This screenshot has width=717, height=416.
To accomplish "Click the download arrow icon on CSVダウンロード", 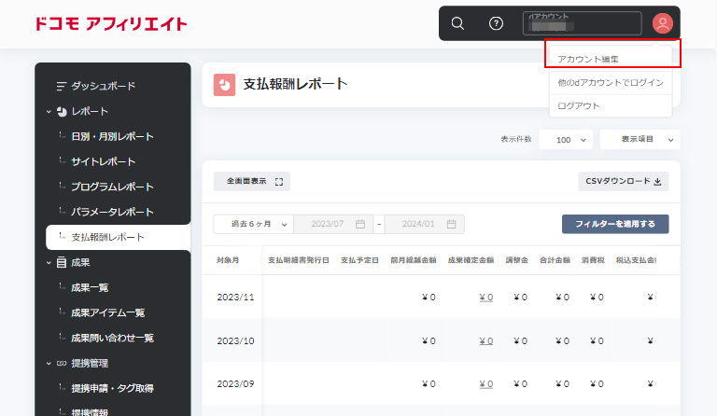I will [x=657, y=182].
